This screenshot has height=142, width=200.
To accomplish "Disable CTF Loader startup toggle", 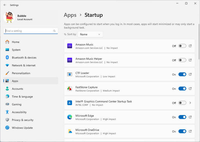I will click(182, 74).
